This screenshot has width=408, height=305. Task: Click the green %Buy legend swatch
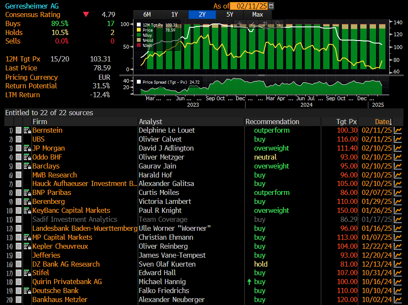click(x=139, y=35)
